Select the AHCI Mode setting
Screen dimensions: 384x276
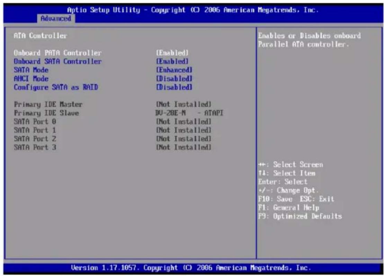click(x=31, y=79)
